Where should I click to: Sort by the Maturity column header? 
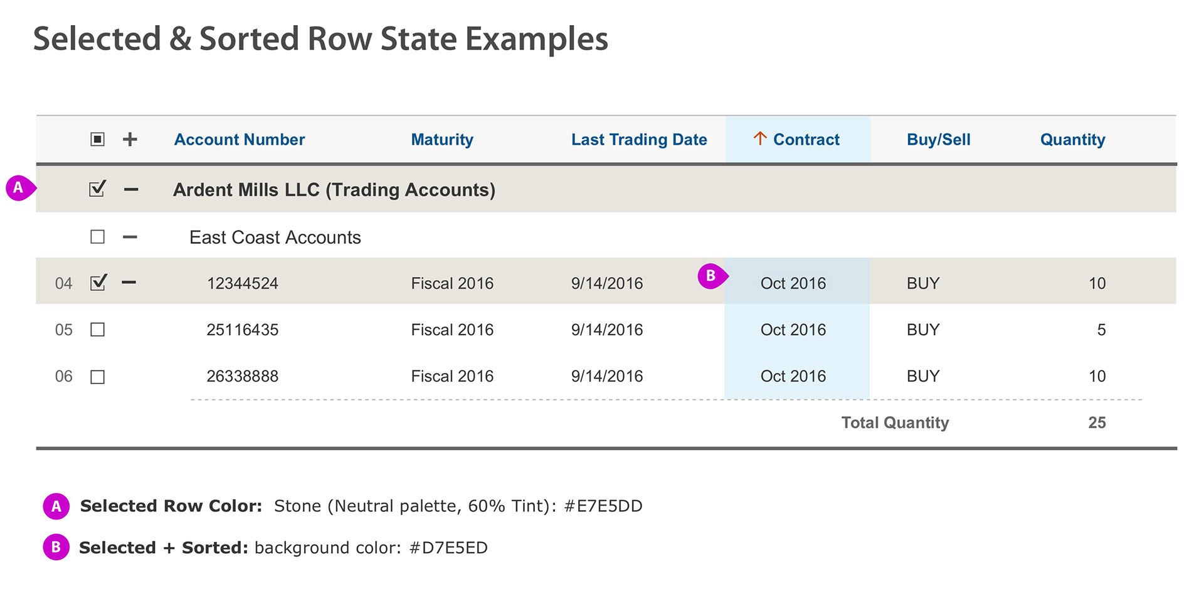pyautogui.click(x=442, y=140)
